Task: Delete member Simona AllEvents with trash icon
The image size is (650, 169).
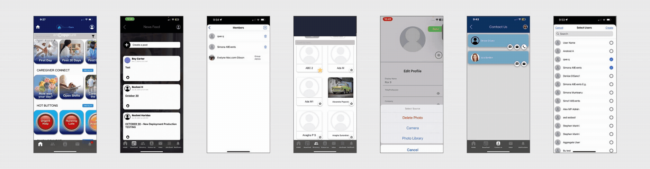Action: coord(265,47)
